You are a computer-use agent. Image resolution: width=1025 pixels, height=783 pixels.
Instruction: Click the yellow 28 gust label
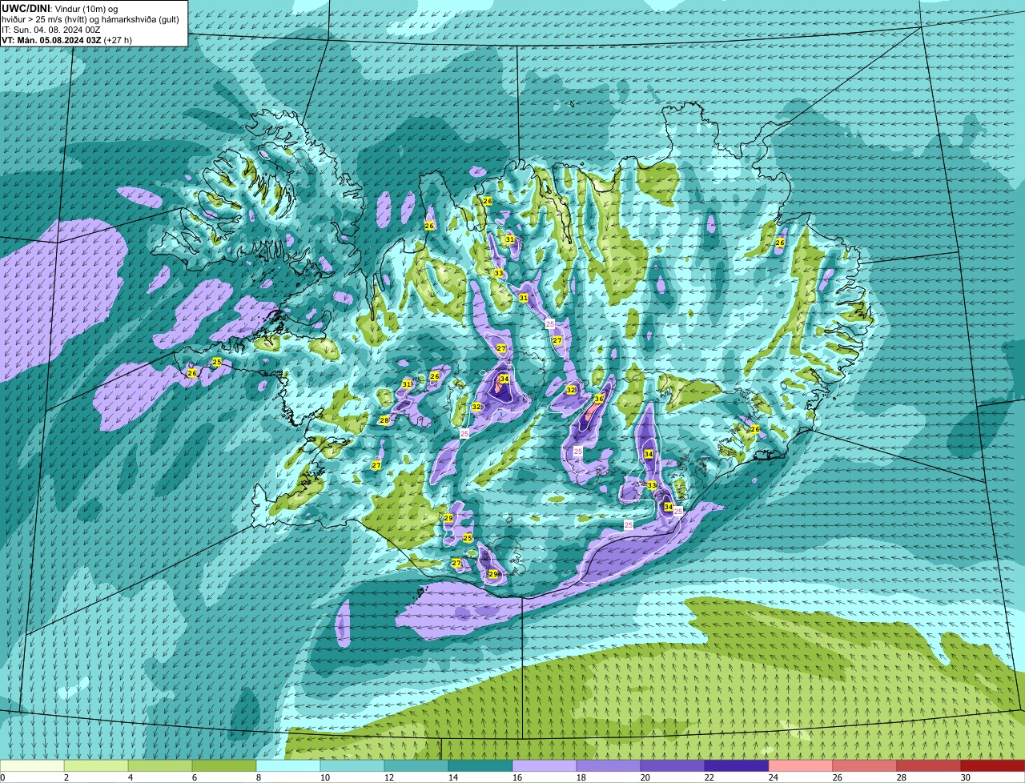pos(384,420)
